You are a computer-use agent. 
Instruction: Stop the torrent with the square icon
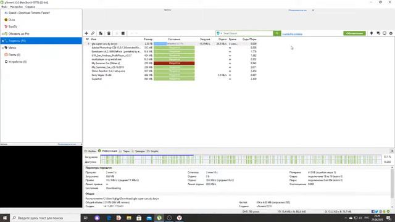click(123, 33)
